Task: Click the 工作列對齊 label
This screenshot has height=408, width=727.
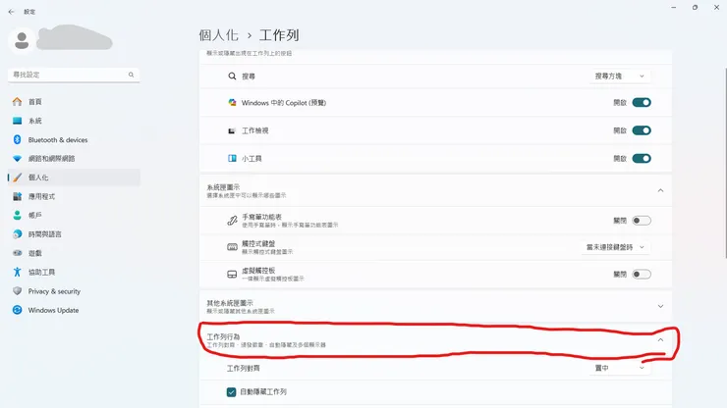Action: pyautogui.click(x=243, y=368)
